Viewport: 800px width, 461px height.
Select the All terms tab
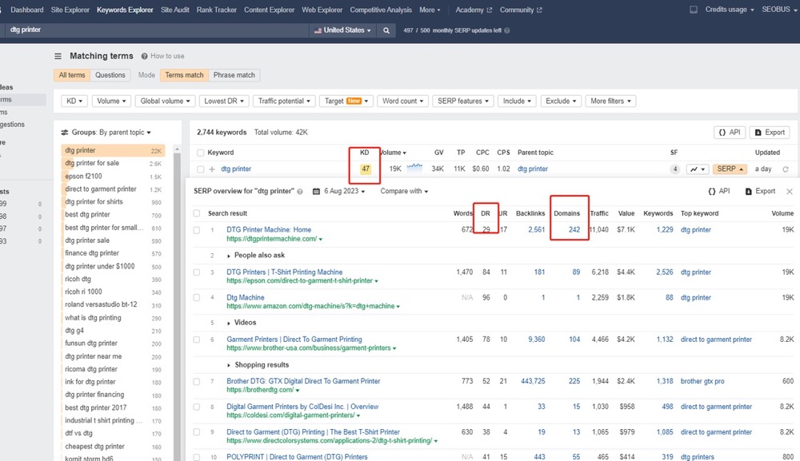(72, 75)
